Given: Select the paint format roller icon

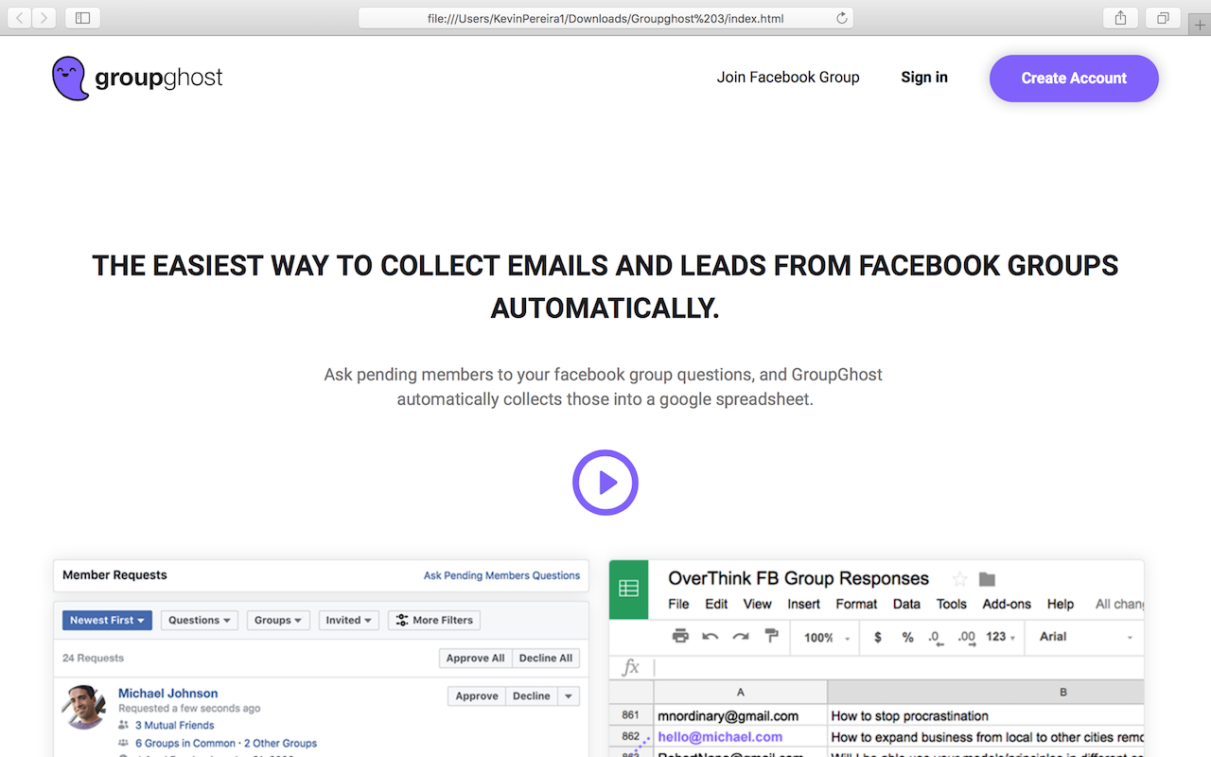Looking at the screenshot, I should [x=771, y=636].
